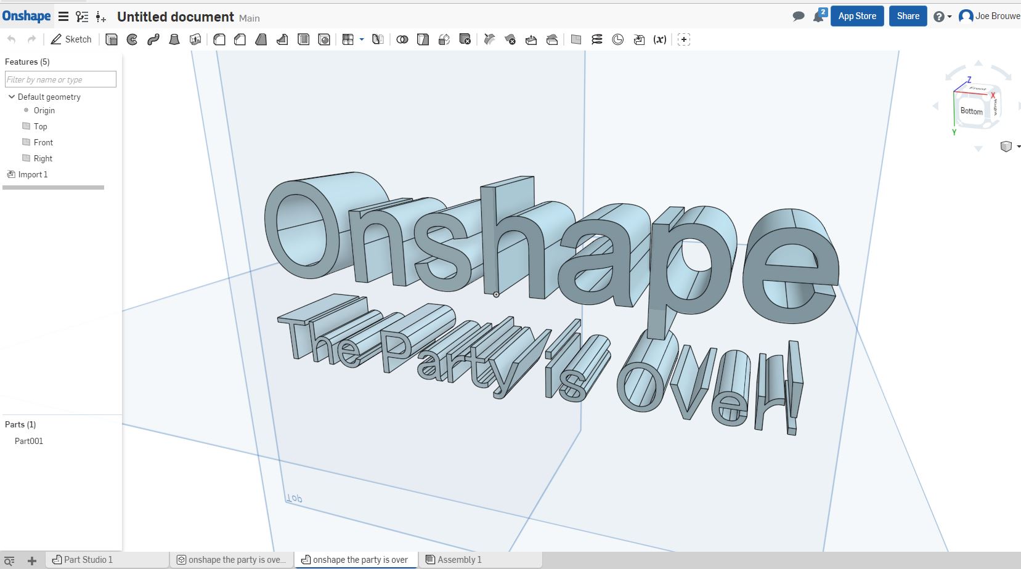
Task: Click the Redo arrow in the toolbar
Action: click(31, 39)
